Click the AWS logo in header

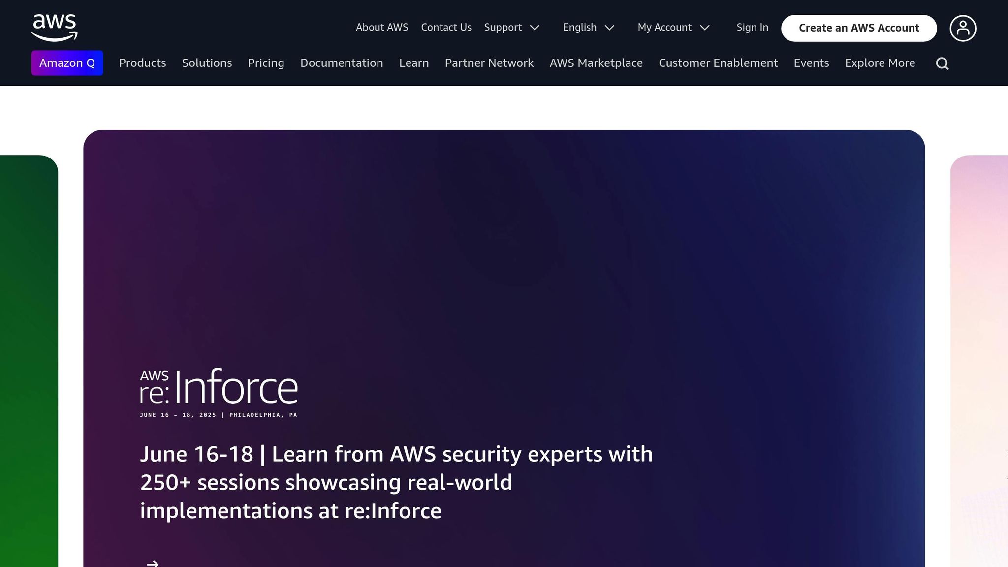tap(55, 28)
